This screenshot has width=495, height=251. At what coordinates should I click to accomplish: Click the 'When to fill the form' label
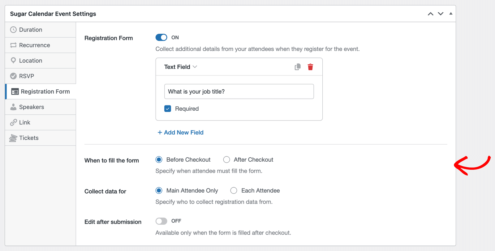coord(112,160)
